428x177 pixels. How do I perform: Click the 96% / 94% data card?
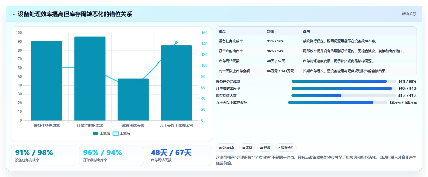[x=111, y=155]
